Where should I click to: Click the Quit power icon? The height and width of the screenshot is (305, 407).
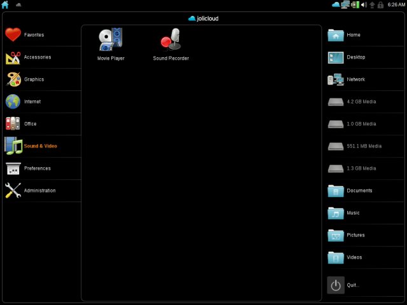pyautogui.click(x=336, y=285)
